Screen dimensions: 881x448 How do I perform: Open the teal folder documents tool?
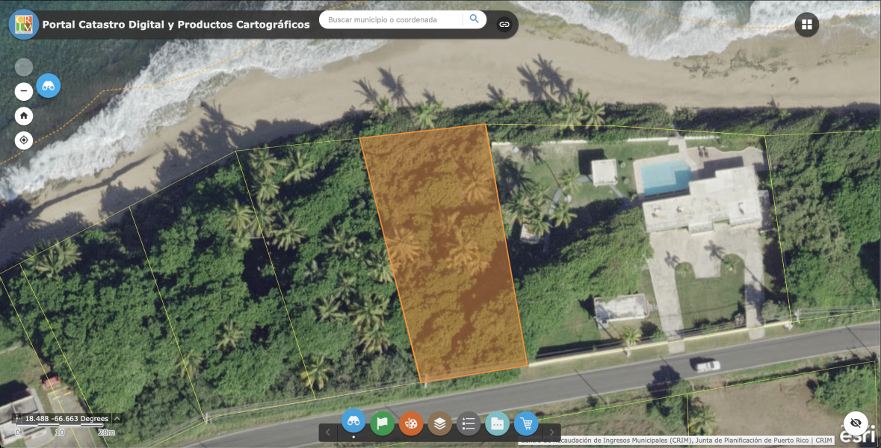pyautogui.click(x=497, y=423)
